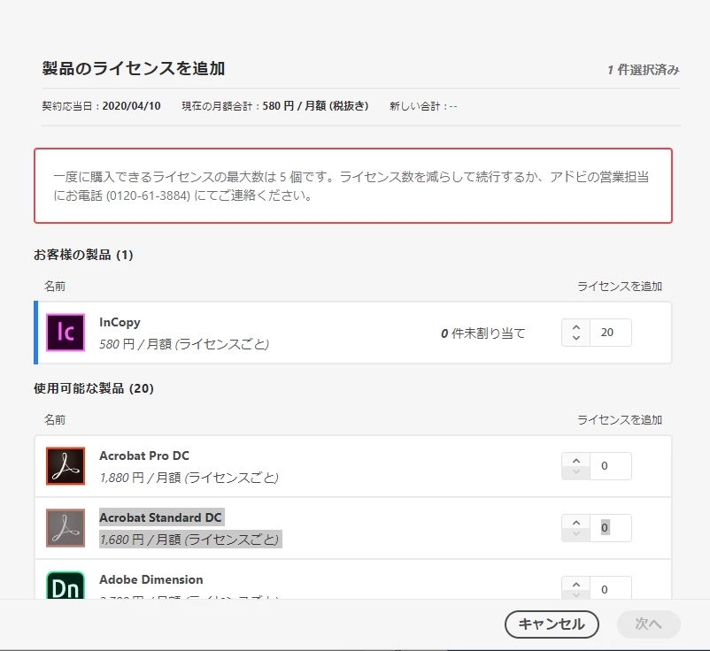The width and height of the screenshot is (710, 651).
Task: Click 名前 header above Acrobat Pro DC
Action: point(55,420)
